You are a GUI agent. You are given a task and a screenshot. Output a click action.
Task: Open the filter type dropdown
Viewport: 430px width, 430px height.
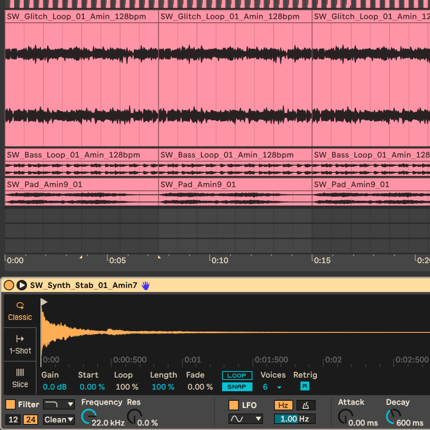(59, 405)
